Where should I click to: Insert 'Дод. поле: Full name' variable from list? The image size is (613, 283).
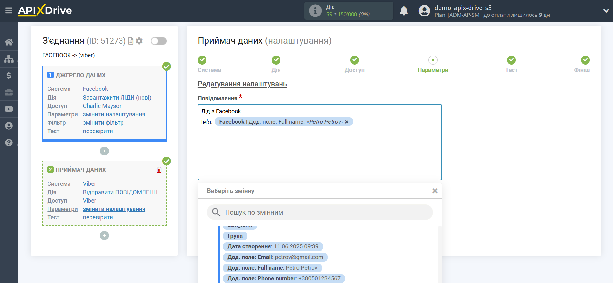(x=272, y=268)
